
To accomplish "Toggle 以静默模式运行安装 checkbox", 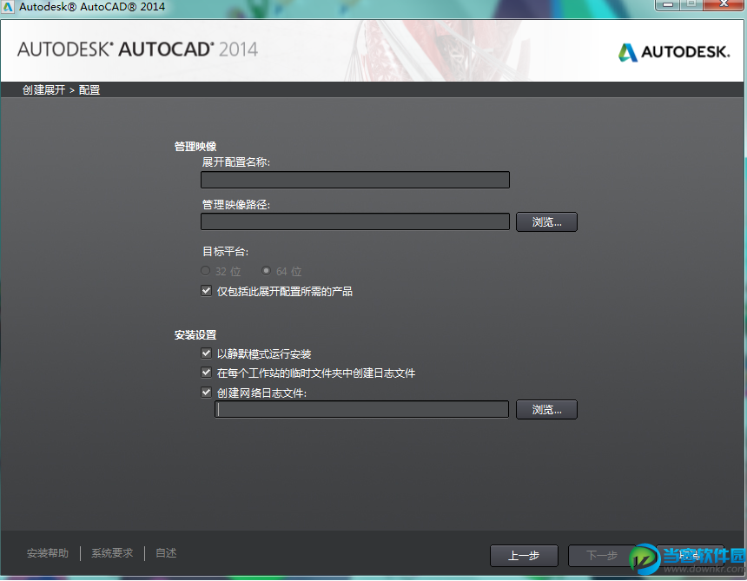I will 206,353.
